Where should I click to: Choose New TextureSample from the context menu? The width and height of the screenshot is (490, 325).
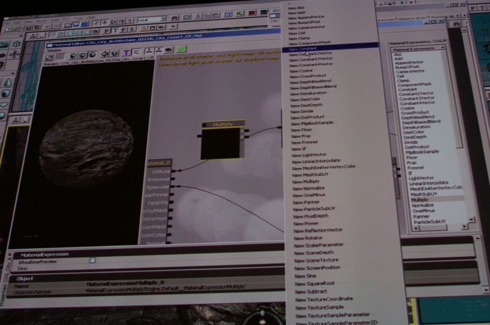click(x=319, y=307)
